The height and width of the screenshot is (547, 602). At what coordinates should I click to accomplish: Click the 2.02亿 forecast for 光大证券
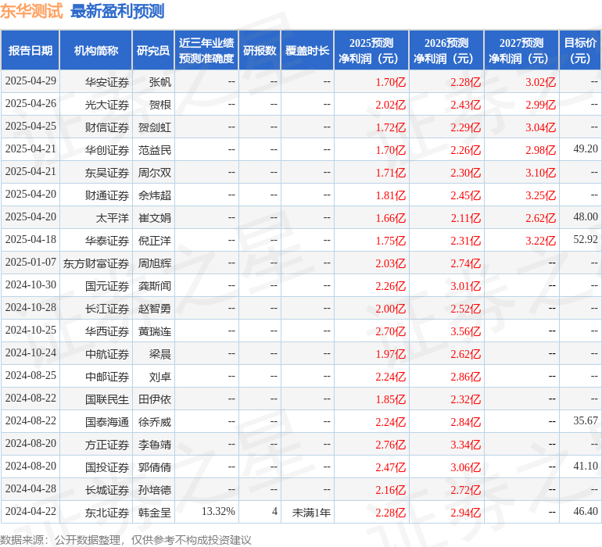pos(390,105)
